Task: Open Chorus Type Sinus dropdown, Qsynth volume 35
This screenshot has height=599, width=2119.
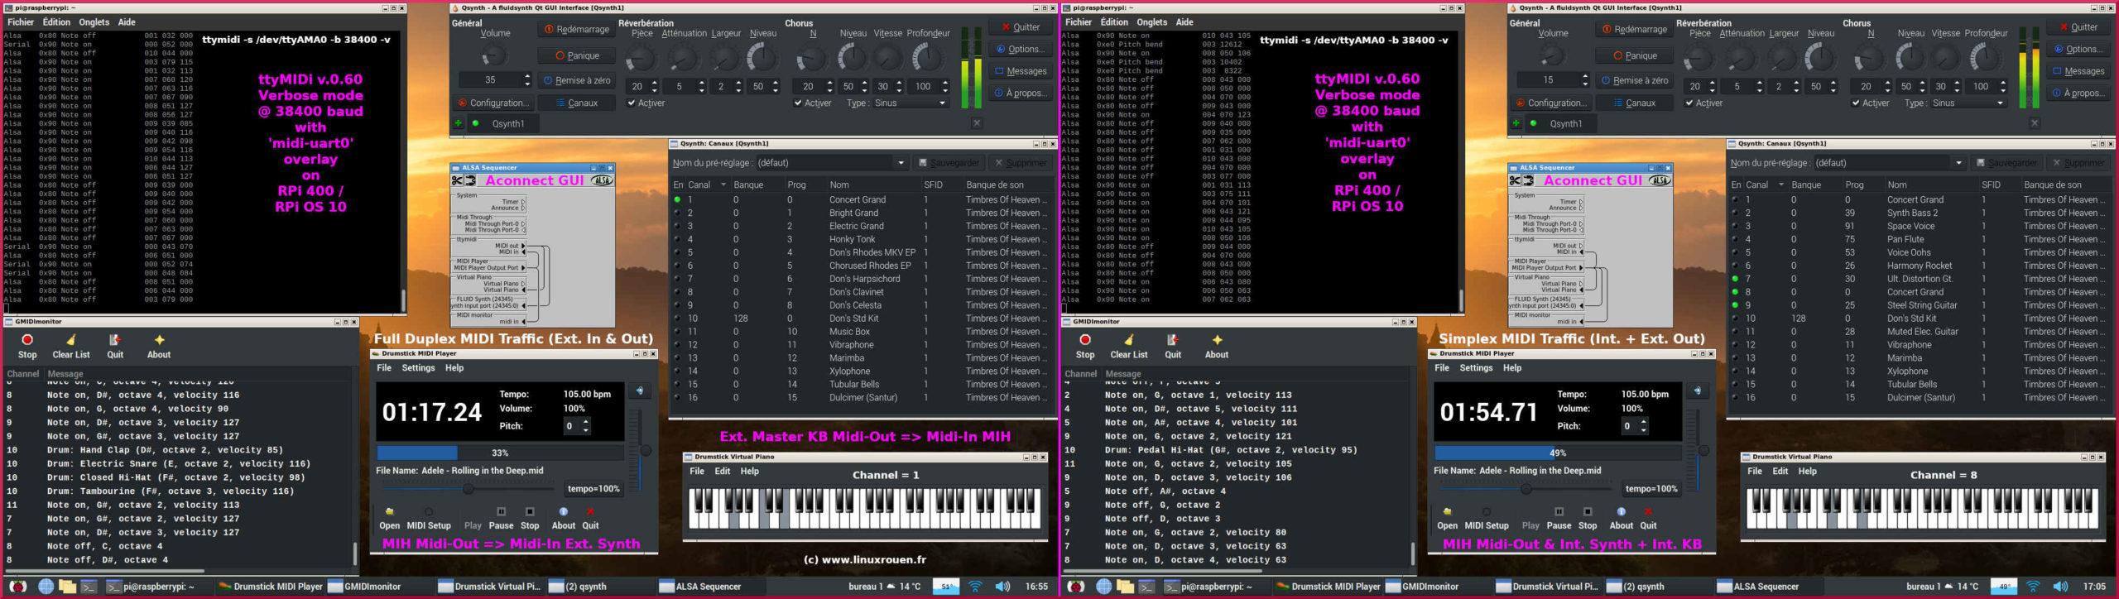Action: (x=911, y=103)
